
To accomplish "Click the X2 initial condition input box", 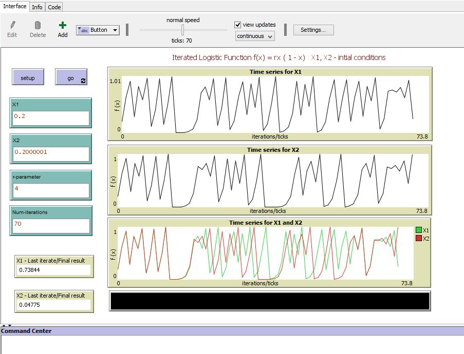I will point(50,153).
